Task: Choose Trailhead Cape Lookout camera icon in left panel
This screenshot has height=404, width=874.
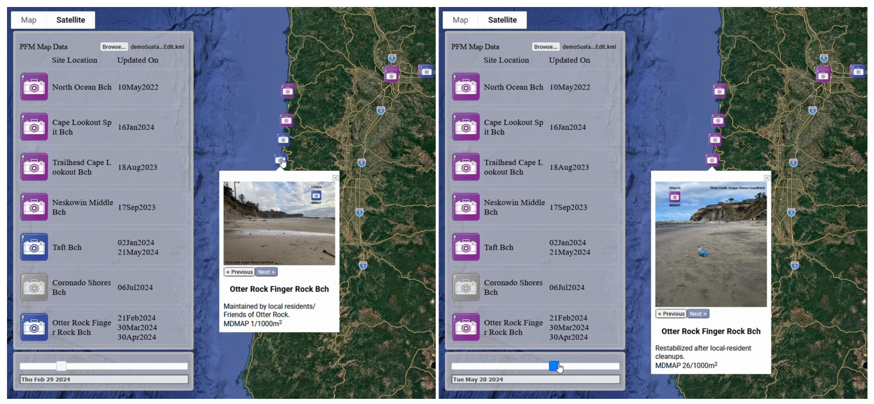Action: (34, 167)
